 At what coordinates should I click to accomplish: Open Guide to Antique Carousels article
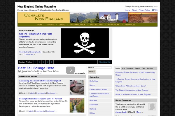[133, 94]
